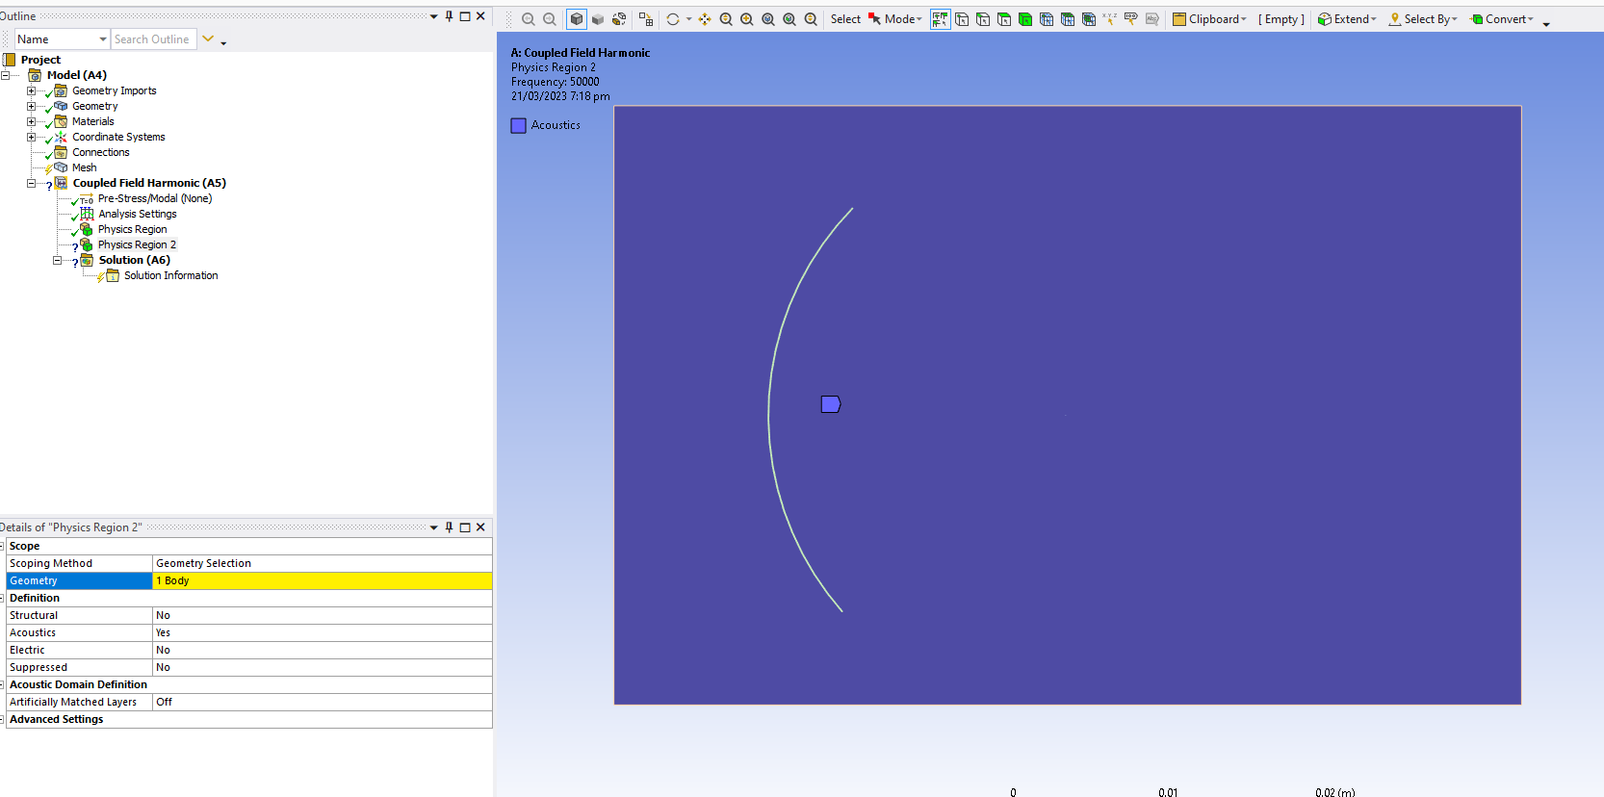Collapse the Definition section in Details
The image size is (1604, 797).
click(2, 598)
